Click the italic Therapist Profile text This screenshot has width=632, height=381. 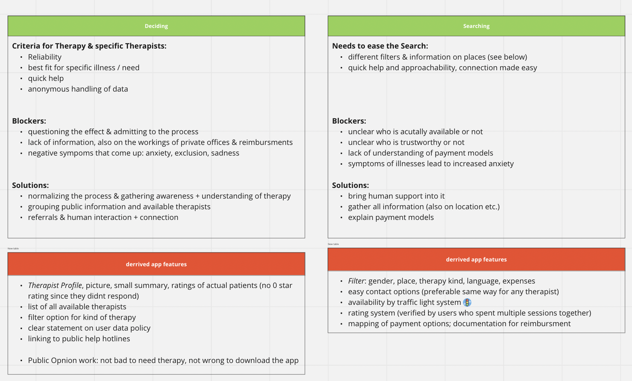(55, 285)
